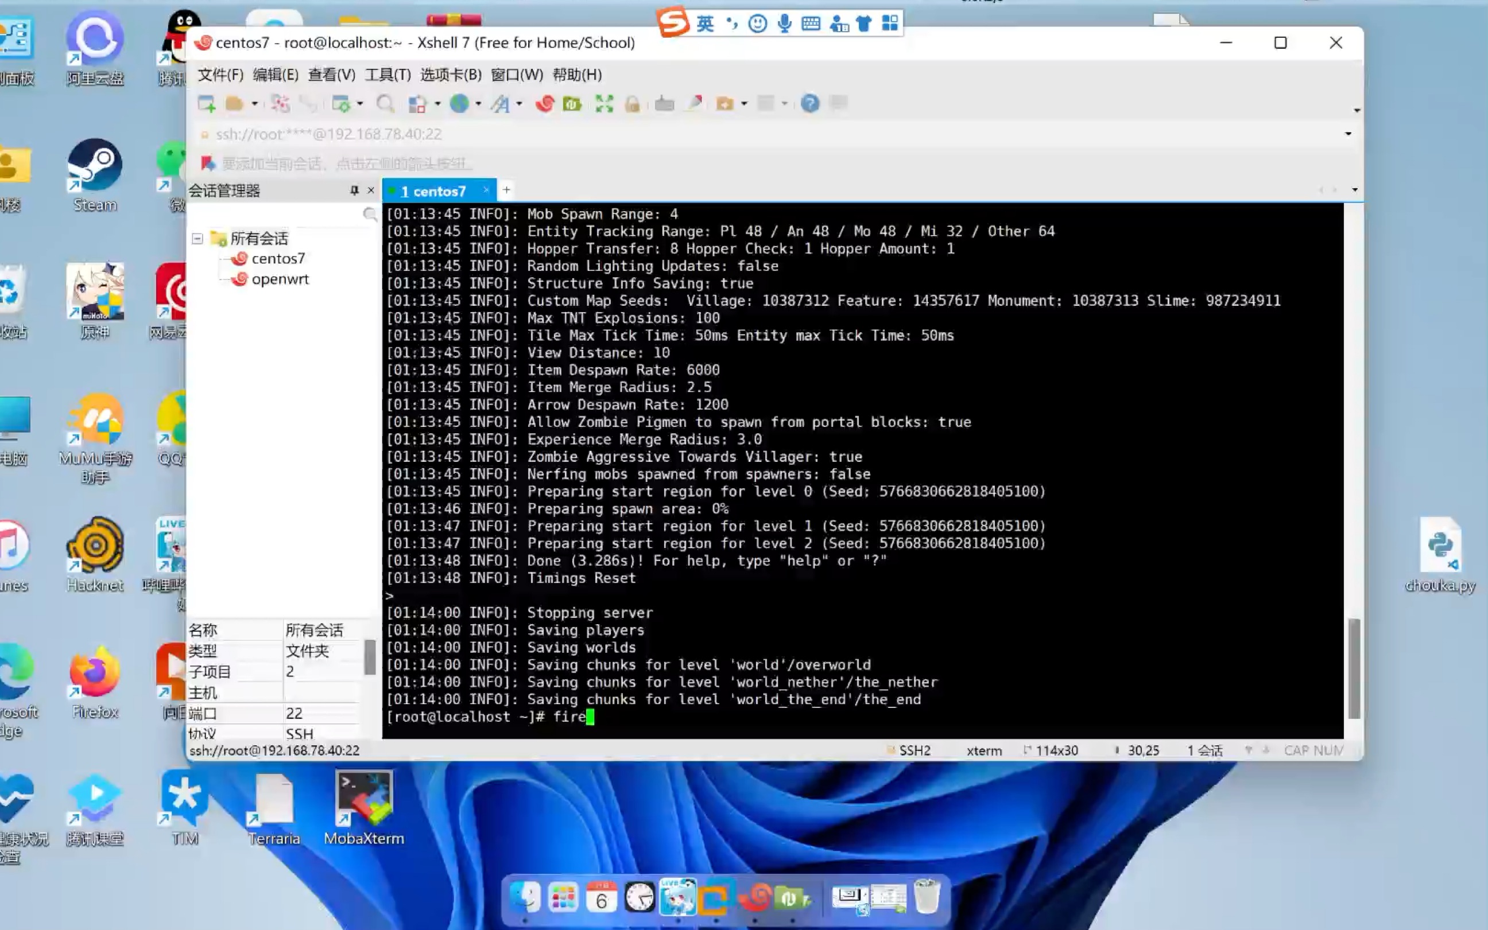The width and height of the screenshot is (1488, 930).
Task: Click the globe Encoding toolbar icon
Action: (460, 104)
